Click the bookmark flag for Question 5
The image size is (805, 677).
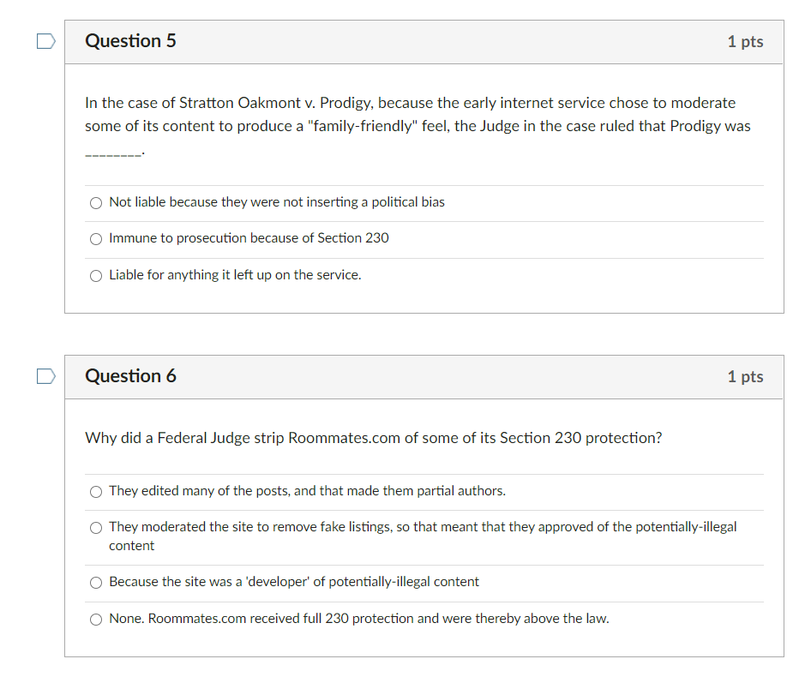(45, 40)
